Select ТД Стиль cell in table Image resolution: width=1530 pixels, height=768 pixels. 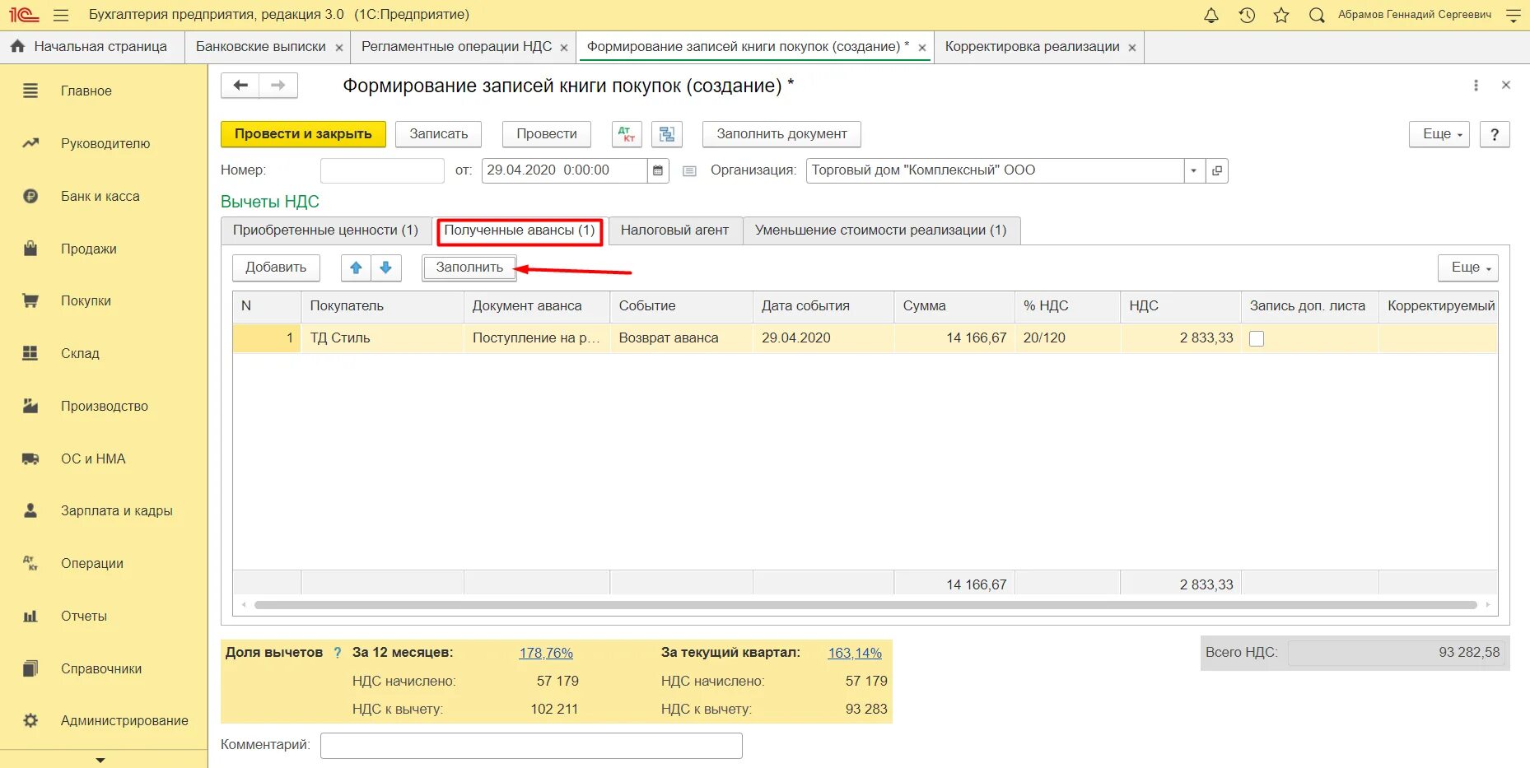tap(382, 338)
